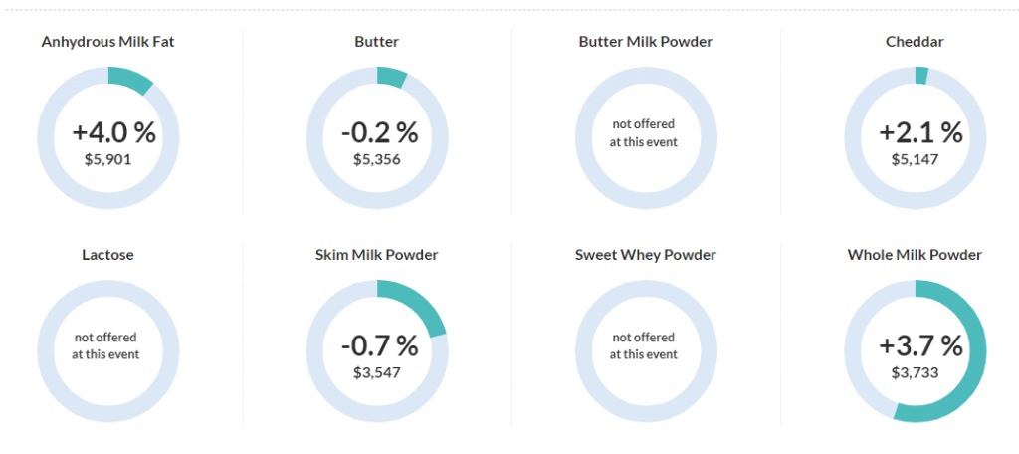
Task: Open the Skim Milk Powder title
Action: tap(377, 255)
